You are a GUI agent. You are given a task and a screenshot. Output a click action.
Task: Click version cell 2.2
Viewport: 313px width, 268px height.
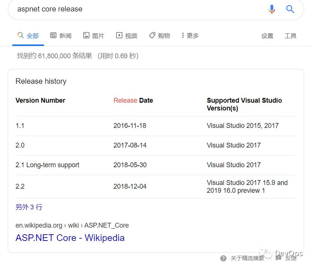coord(20,186)
